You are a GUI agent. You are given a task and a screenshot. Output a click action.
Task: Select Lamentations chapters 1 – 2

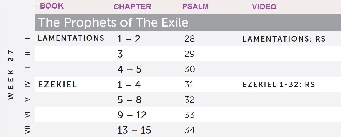click(129, 39)
